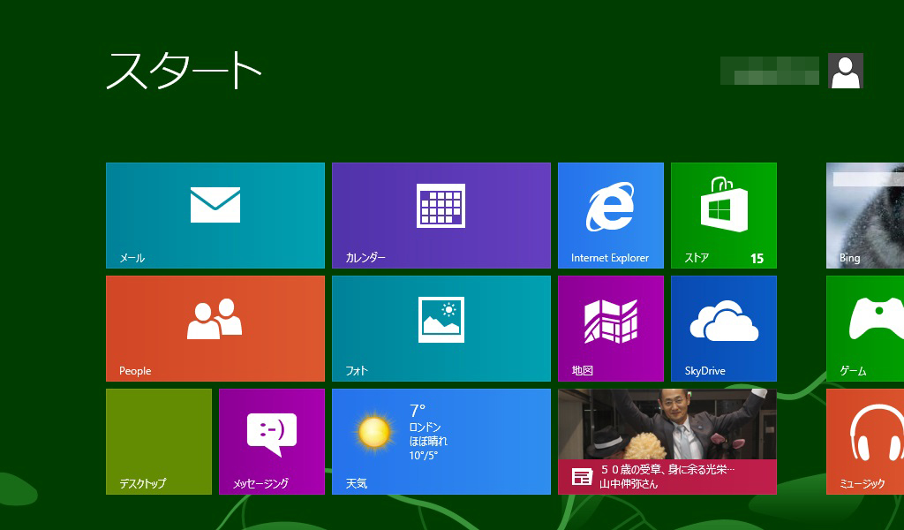Open the news tile about 山中伸弥さん
The width and height of the screenshot is (904, 530).
click(x=667, y=441)
